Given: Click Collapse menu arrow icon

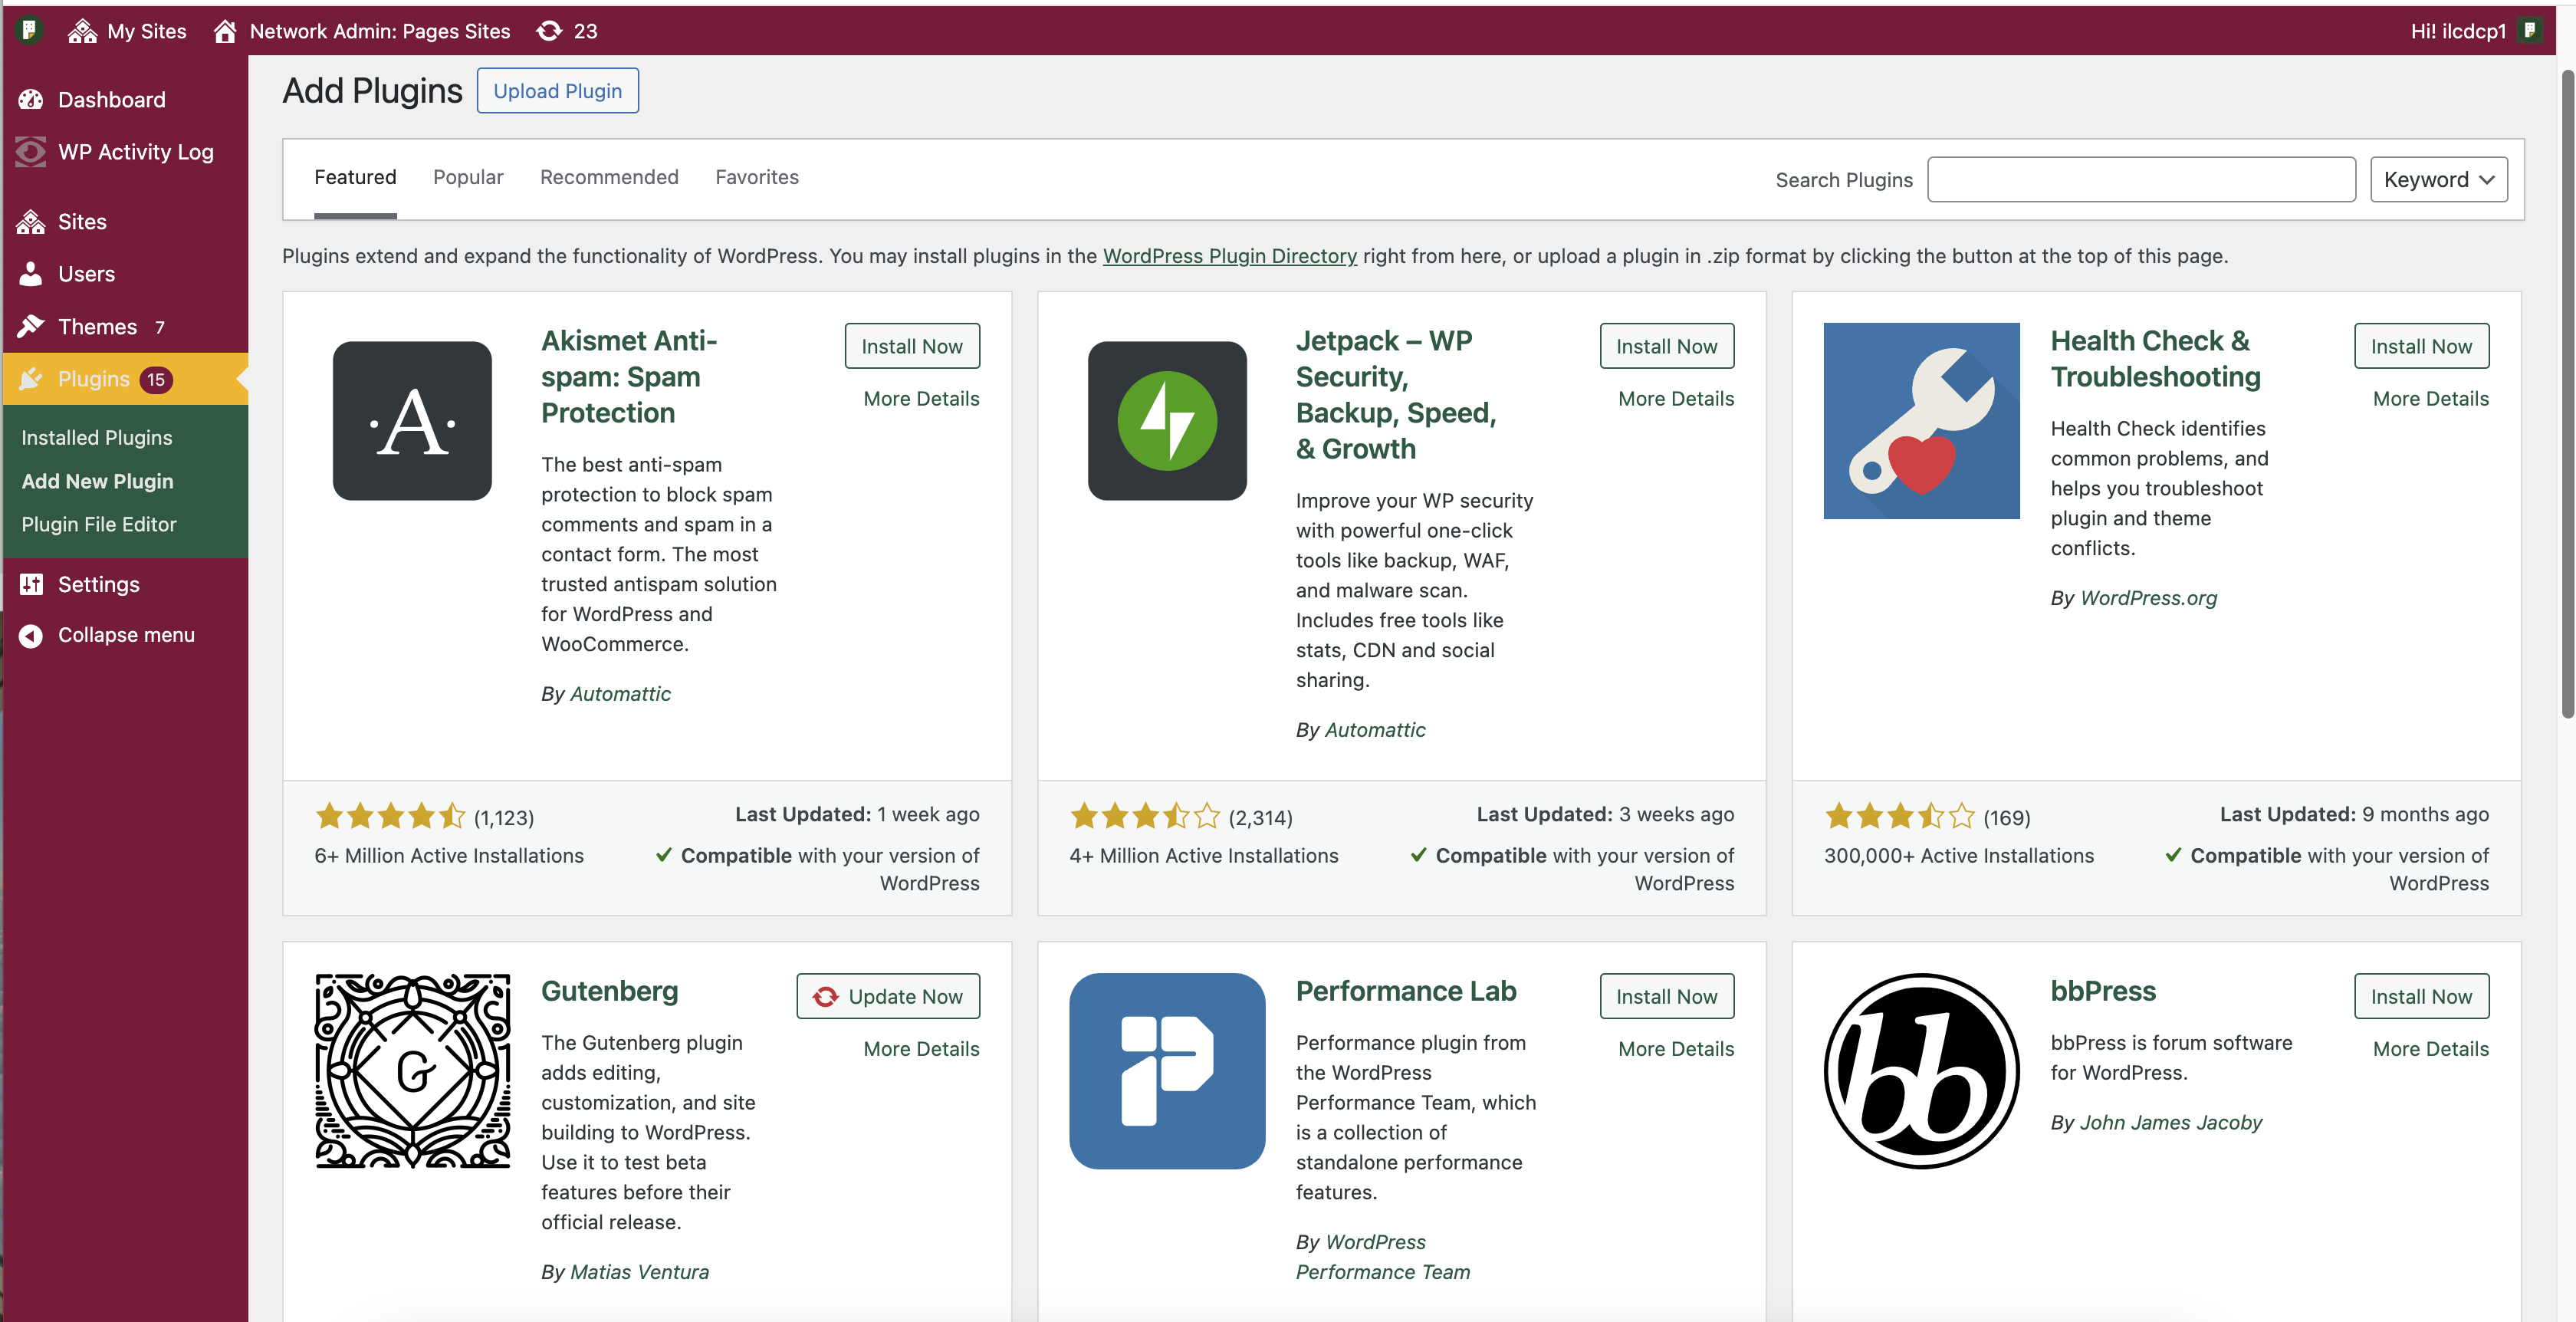Looking at the screenshot, I should (x=31, y=635).
